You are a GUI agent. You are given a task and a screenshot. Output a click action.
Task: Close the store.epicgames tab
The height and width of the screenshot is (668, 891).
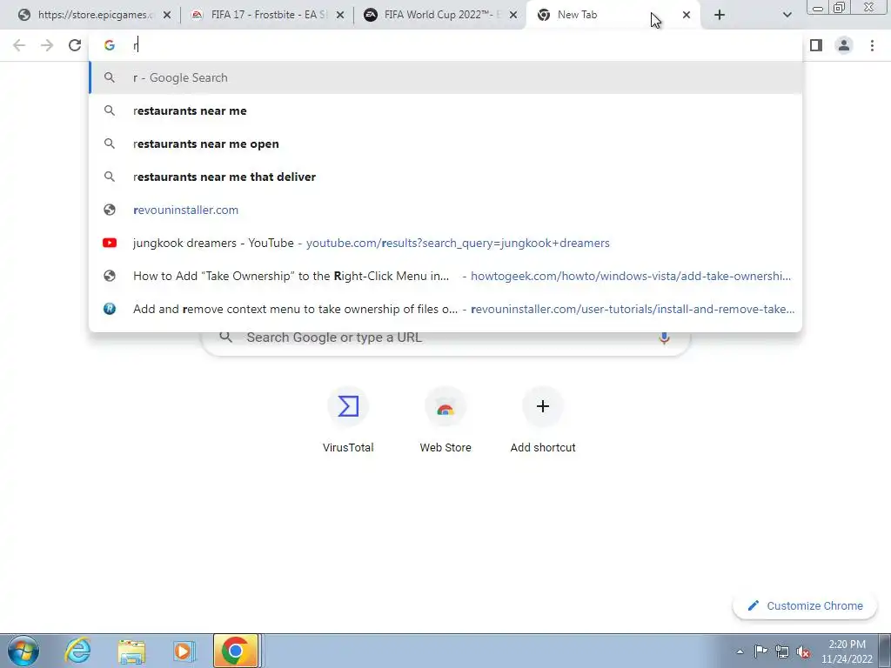167,16
